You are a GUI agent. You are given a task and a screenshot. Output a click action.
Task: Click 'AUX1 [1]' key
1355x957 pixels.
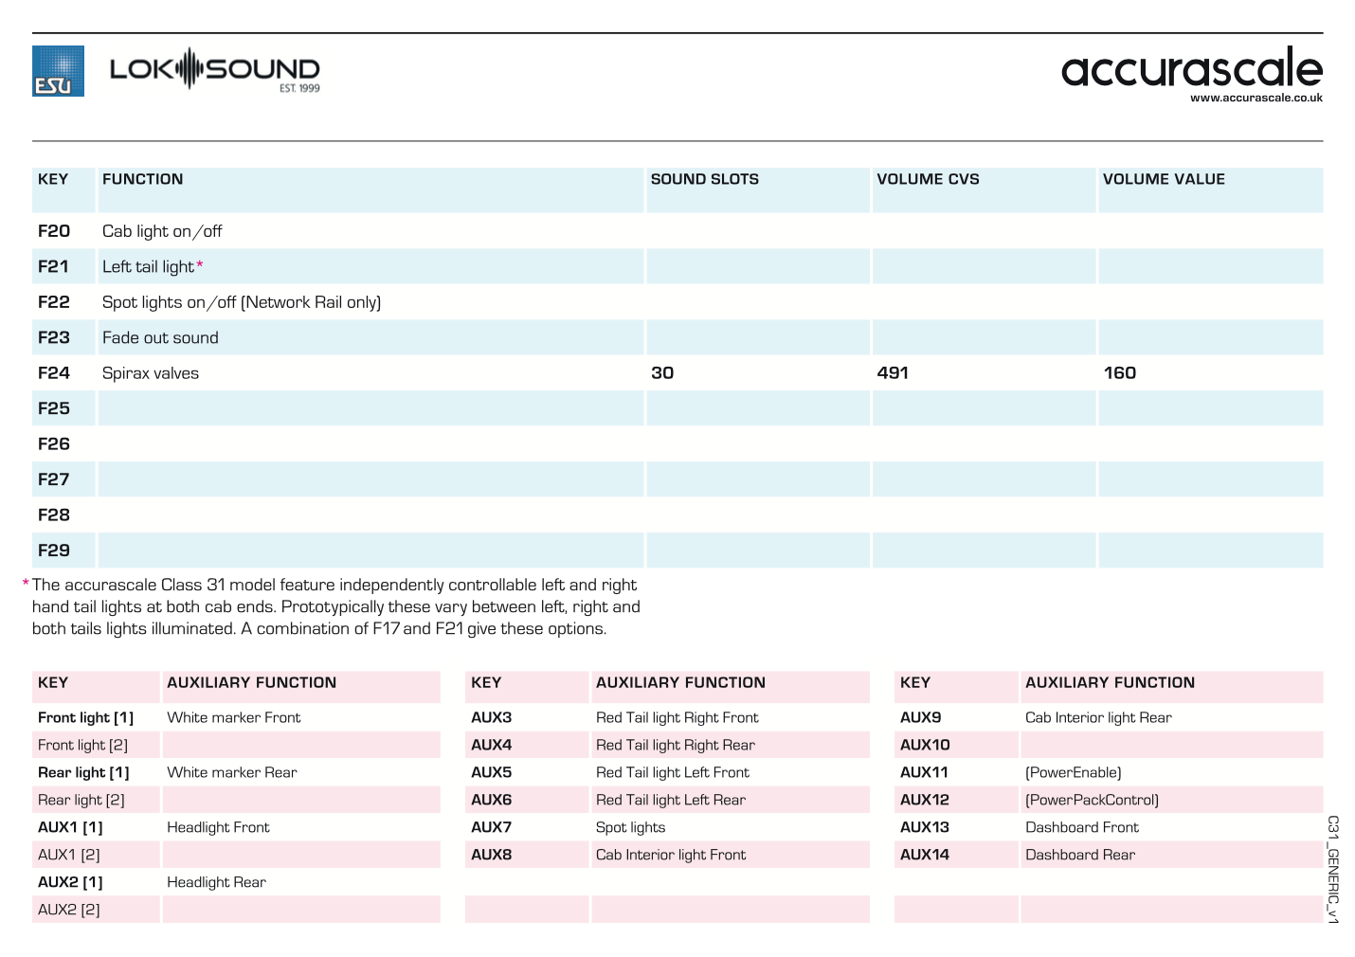(70, 828)
